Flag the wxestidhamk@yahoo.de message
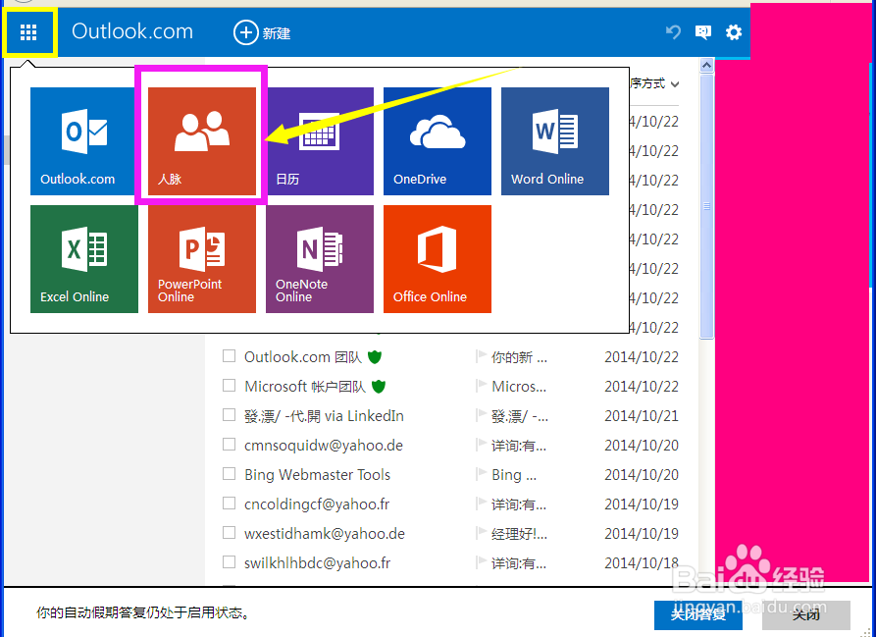 tap(481, 534)
